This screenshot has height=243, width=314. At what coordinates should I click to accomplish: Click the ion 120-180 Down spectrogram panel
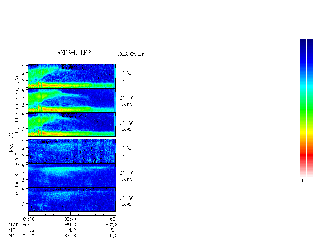[x=72, y=200]
